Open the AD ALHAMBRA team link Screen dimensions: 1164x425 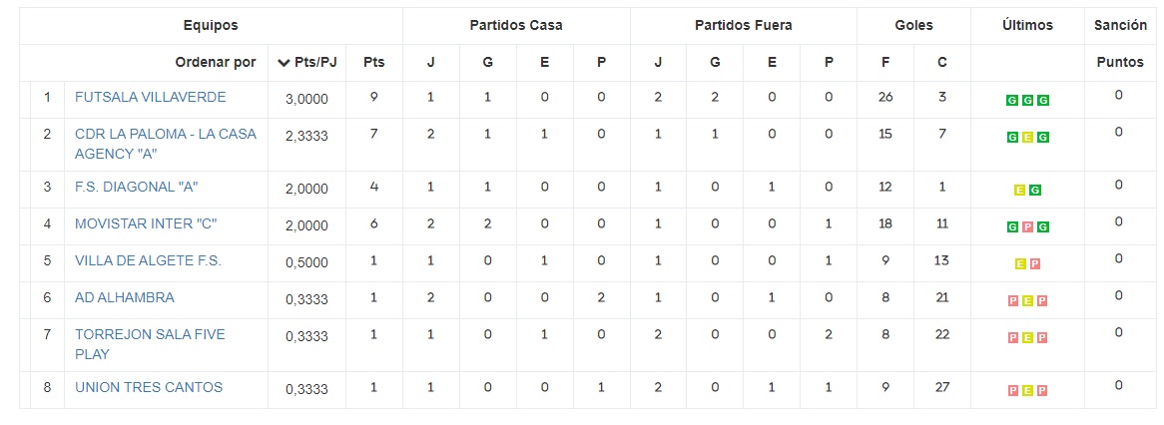[125, 297]
